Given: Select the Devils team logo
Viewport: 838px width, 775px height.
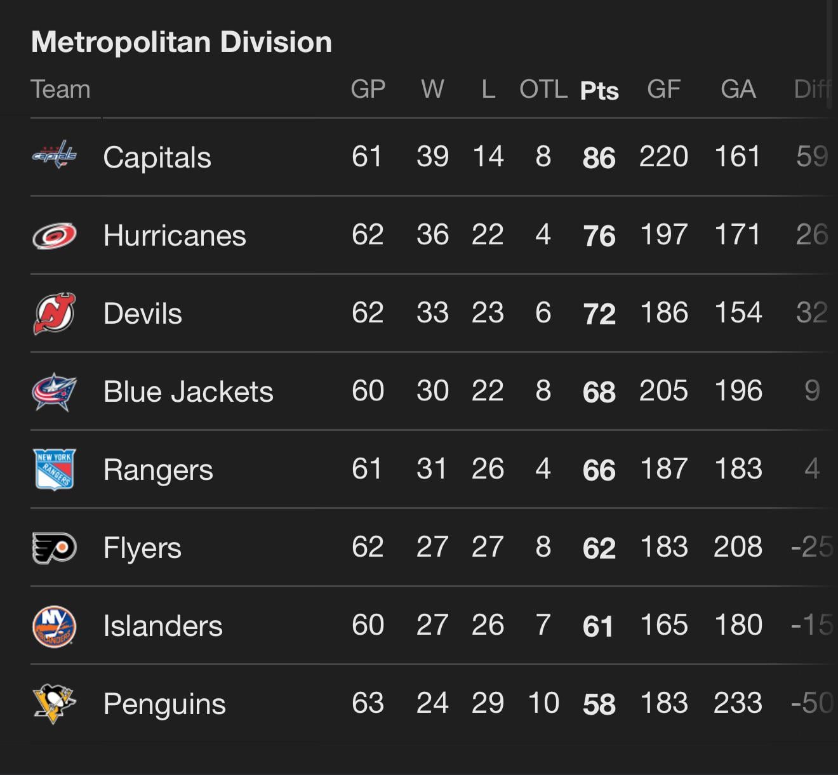Looking at the screenshot, I should (54, 313).
